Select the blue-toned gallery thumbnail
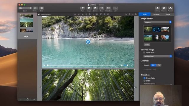This screenshot has height=106, width=189. (x=157, y=29)
